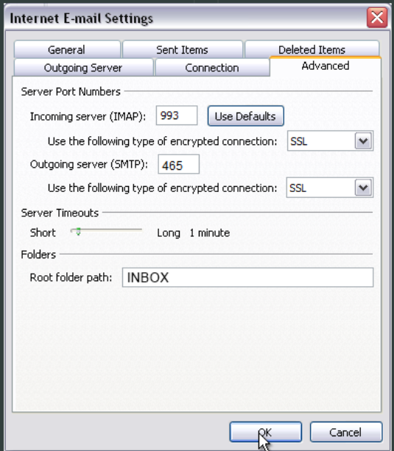Click the SSL value of IMAP encryption combo box
This screenshot has width=394, height=451.
click(x=321, y=141)
